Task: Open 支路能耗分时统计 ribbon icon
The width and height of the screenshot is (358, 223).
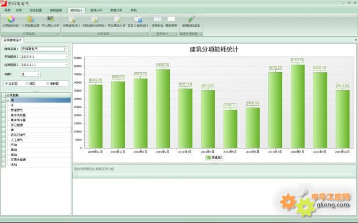Action: 94,20
